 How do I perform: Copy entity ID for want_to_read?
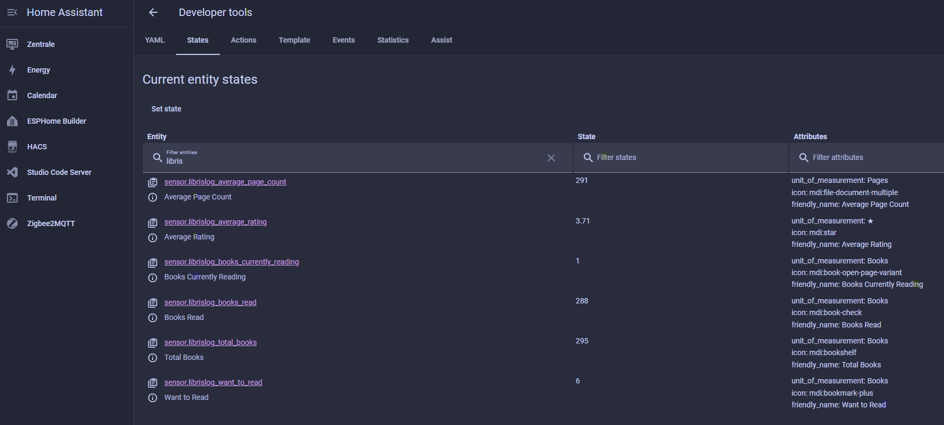tap(153, 383)
